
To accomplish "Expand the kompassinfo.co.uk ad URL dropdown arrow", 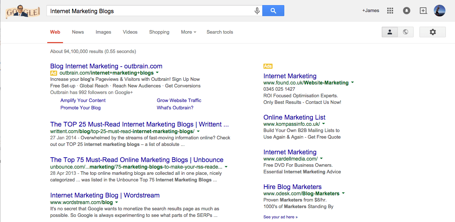I will click(x=323, y=124).
